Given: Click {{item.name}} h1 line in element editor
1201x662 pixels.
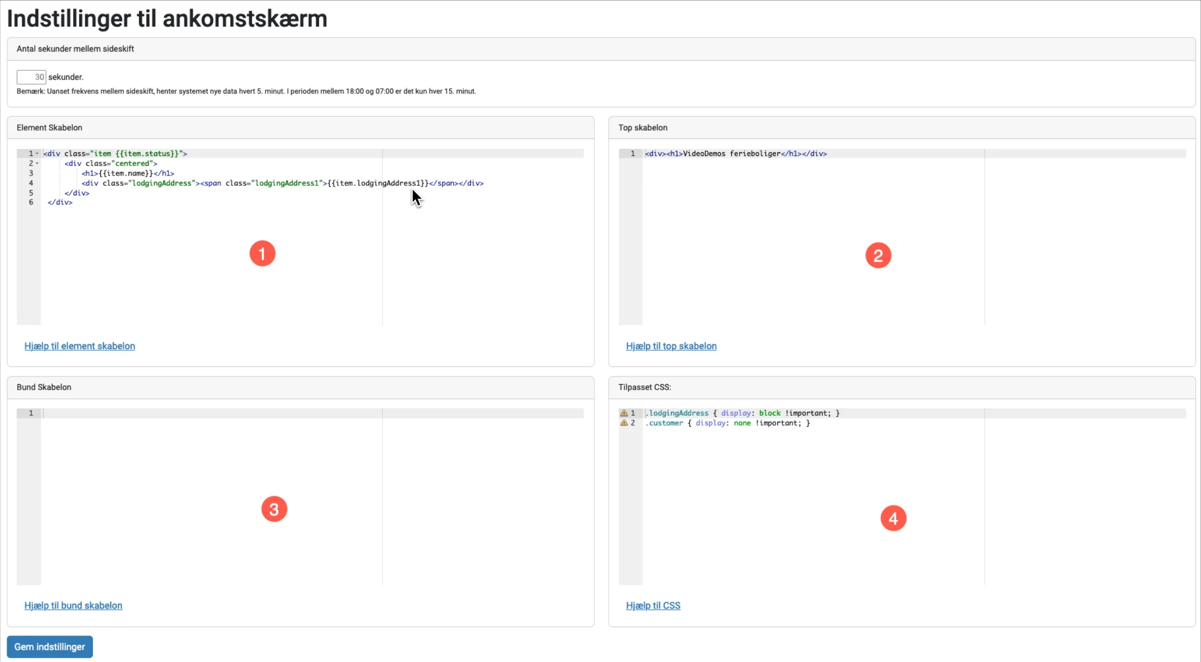Looking at the screenshot, I should (x=128, y=174).
